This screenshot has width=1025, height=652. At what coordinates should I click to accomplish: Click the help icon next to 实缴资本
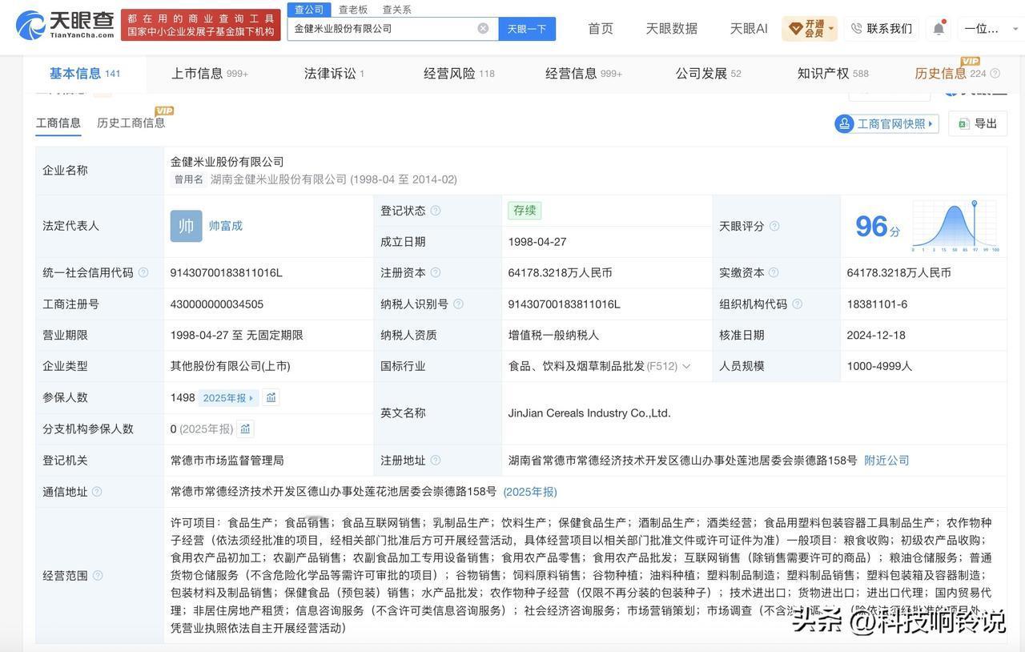coord(774,272)
